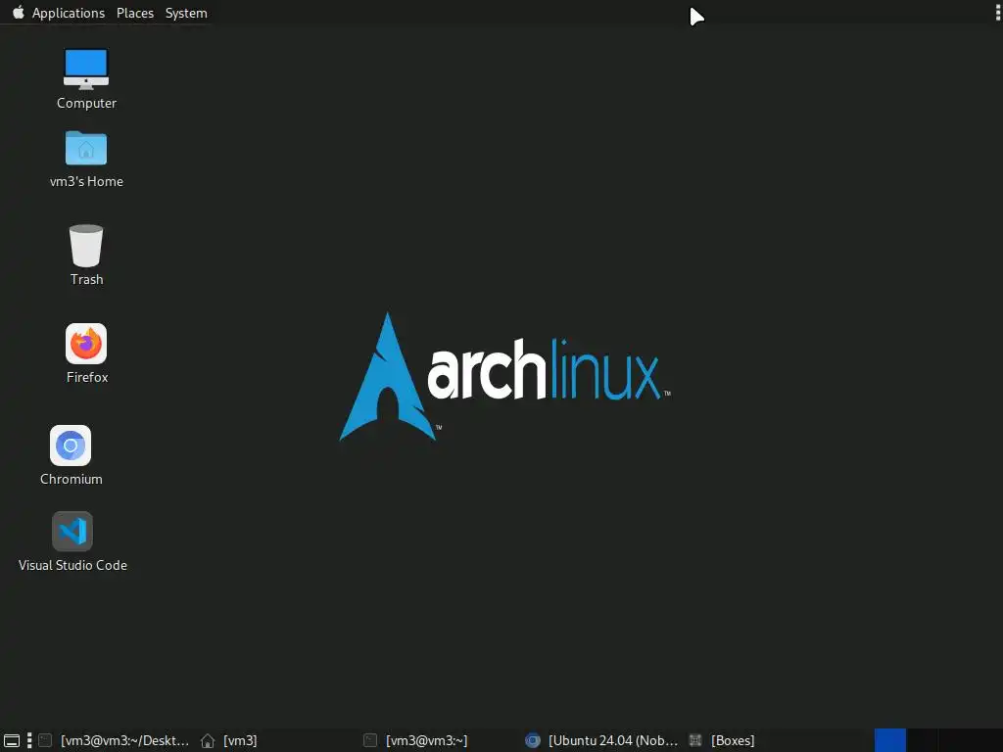1003x752 pixels.
Task: Switch to vm3@vm3:~/Deskt... terminal in taskbar
Action: pos(115,740)
